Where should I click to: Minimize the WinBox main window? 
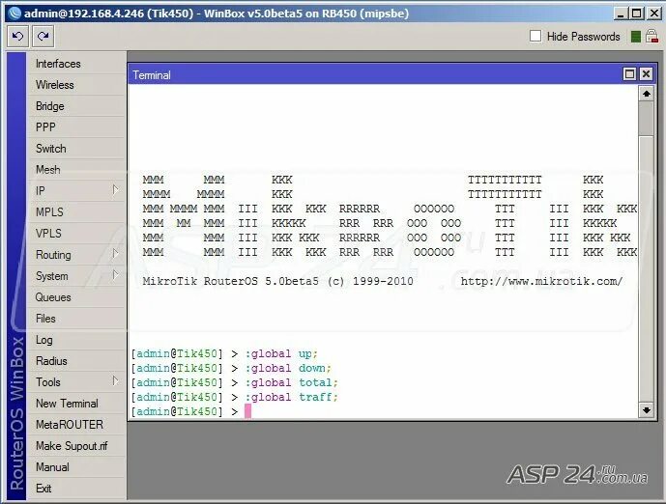[x=621, y=14]
